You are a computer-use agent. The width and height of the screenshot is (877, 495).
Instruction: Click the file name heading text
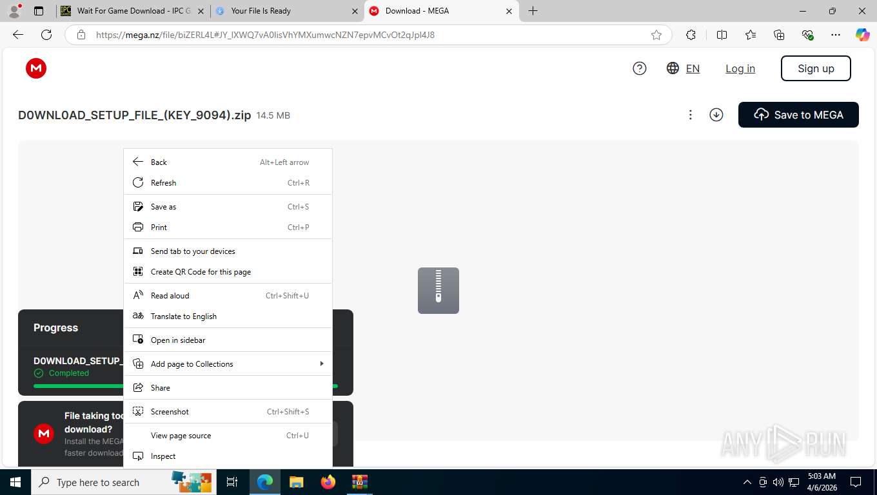click(134, 115)
